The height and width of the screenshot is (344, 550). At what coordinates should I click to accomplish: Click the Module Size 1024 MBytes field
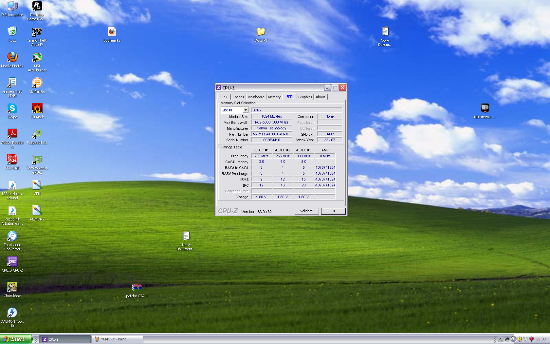click(x=271, y=116)
